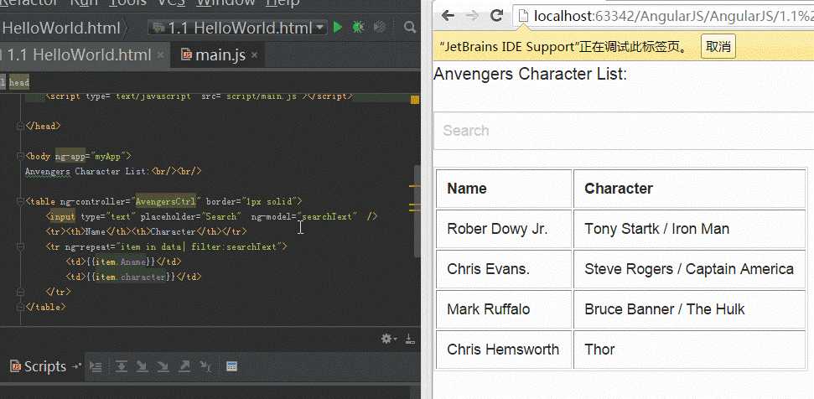Select Bruce Banner / The Hulk cell
The height and width of the screenshot is (399, 814).
coord(689,309)
